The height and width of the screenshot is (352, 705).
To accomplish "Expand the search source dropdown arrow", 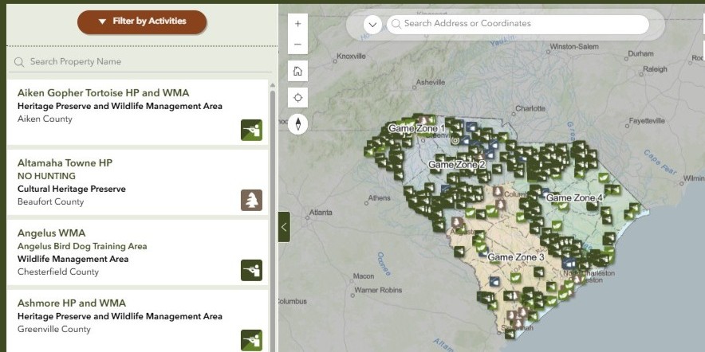I will [372, 24].
